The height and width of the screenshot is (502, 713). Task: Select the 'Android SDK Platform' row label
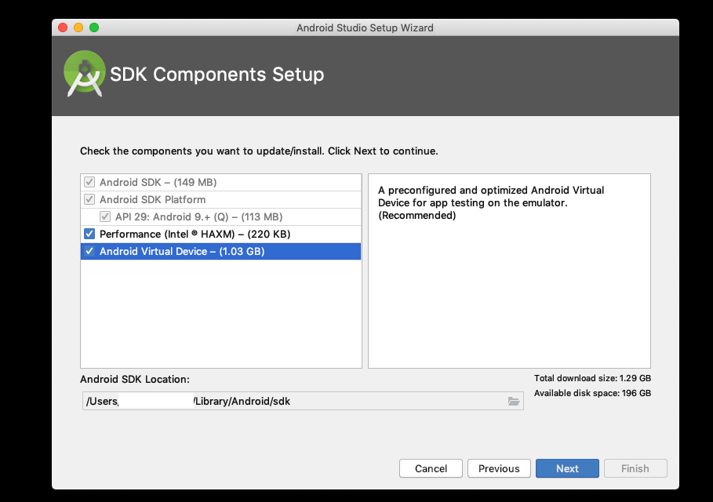(152, 199)
